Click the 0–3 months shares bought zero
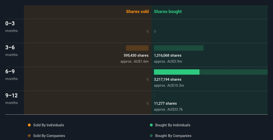The width and height of the screenshot is (273, 140). [x=155, y=31]
